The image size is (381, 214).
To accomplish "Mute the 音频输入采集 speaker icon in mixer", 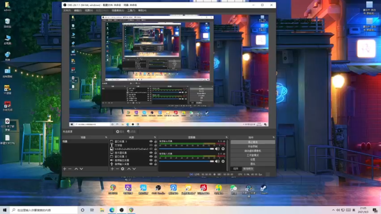I will (x=217, y=161).
